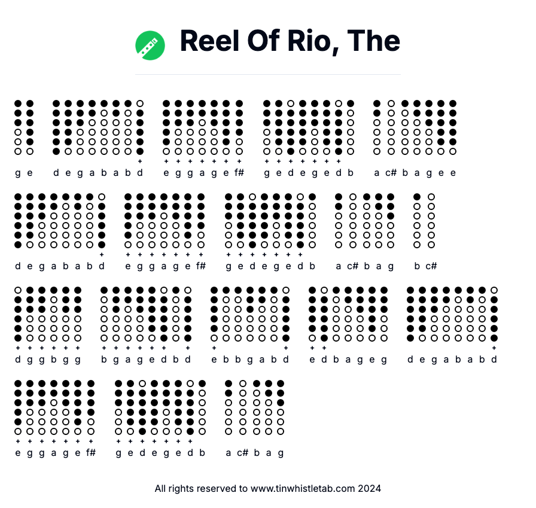The image size is (536, 508).
Task: Click the first "d" label starting the third row
Action: [x=18, y=360]
